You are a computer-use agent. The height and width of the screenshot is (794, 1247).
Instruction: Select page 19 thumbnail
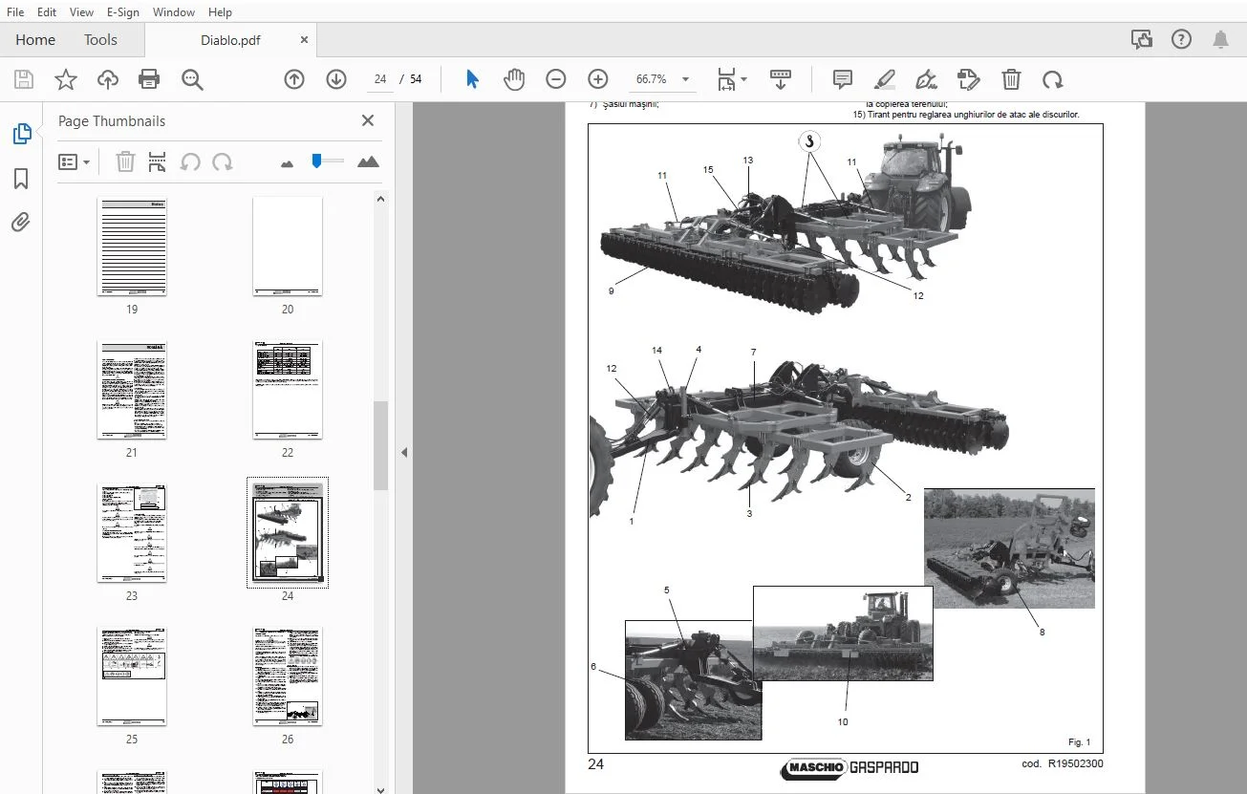point(132,247)
